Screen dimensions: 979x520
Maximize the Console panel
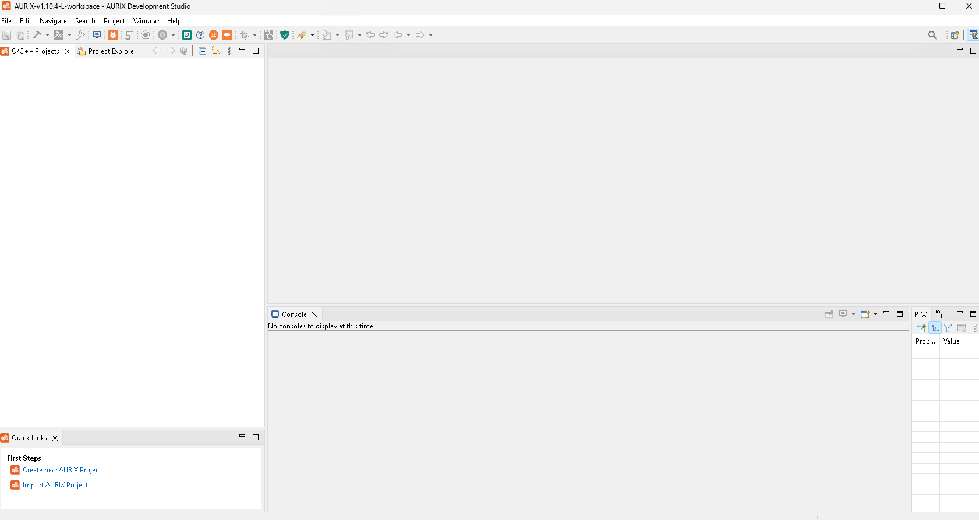[900, 313]
